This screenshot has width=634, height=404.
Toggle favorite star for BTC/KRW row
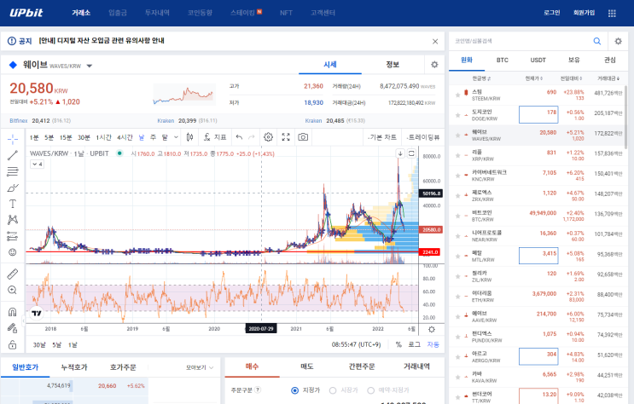(x=457, y=216)
